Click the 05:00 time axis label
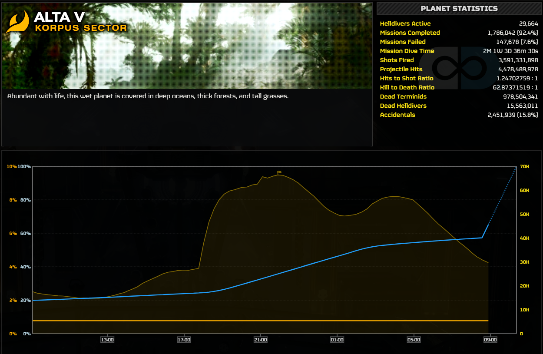The height and width of the screenshot is (354, 543). click(414, 340)
